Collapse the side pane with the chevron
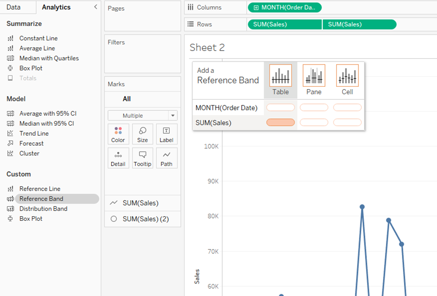Viewport: 437px width, 296px height. point(96,7)
